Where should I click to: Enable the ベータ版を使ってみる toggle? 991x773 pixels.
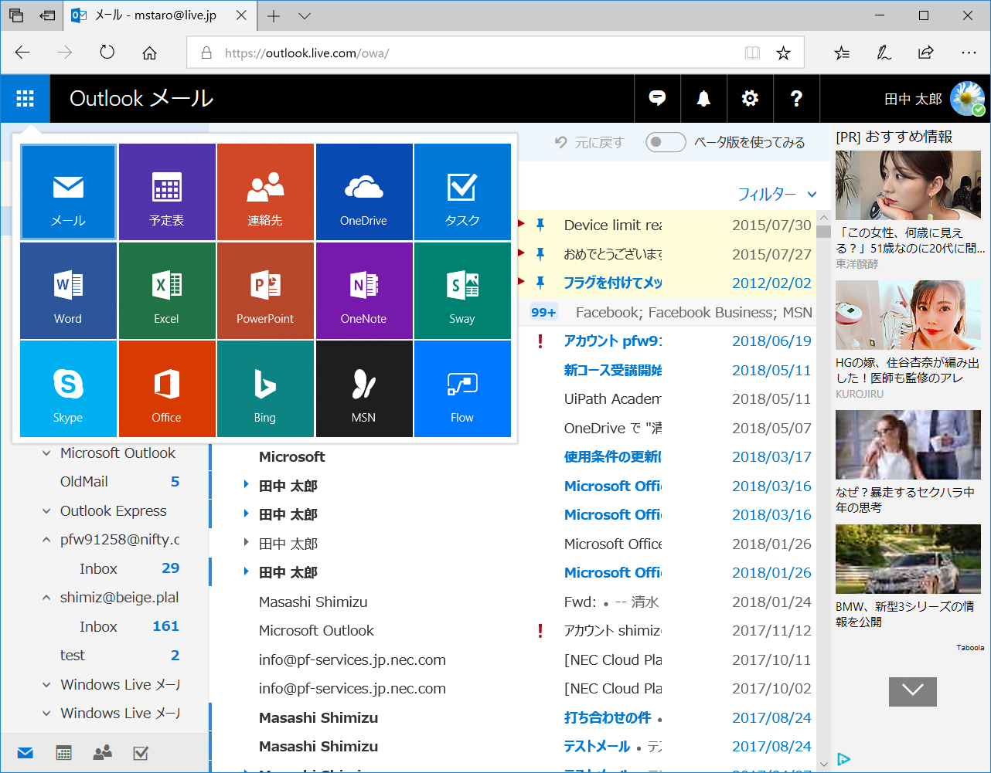coord(665,142)
